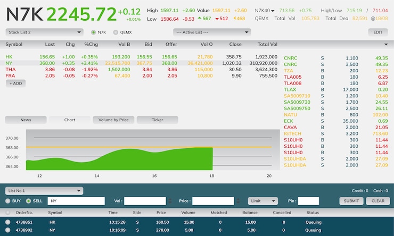Click CAVA in the ticker list
Viewport: 394px width, 236px height.
click(x=290, y=128)
